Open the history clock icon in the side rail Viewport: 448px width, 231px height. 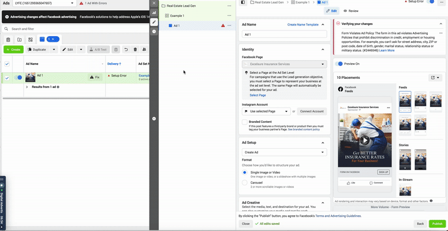point(154,31)
